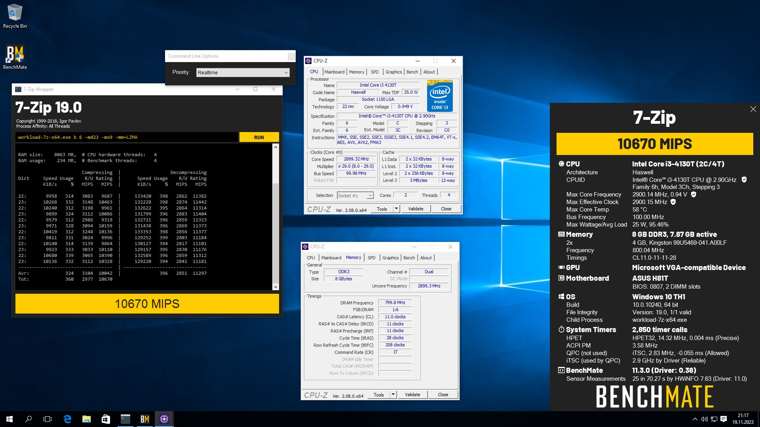Open File Explorer from the taskbar
This screenshot has width=760, height=427.
click(x=86, y=419)
